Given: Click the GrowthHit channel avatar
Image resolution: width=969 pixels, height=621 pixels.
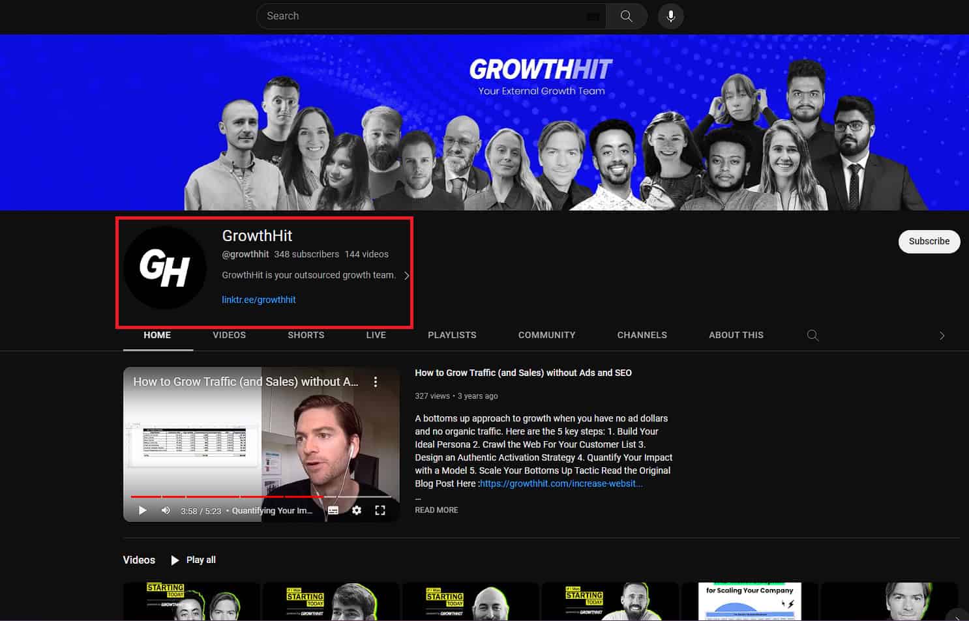Looking at the screenshot, I should pos(164,268).
